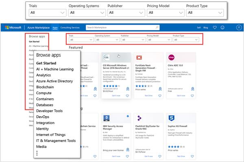Click the CIS logo on featured card
The height and width of the screenshot is (162, 244).
107,58
